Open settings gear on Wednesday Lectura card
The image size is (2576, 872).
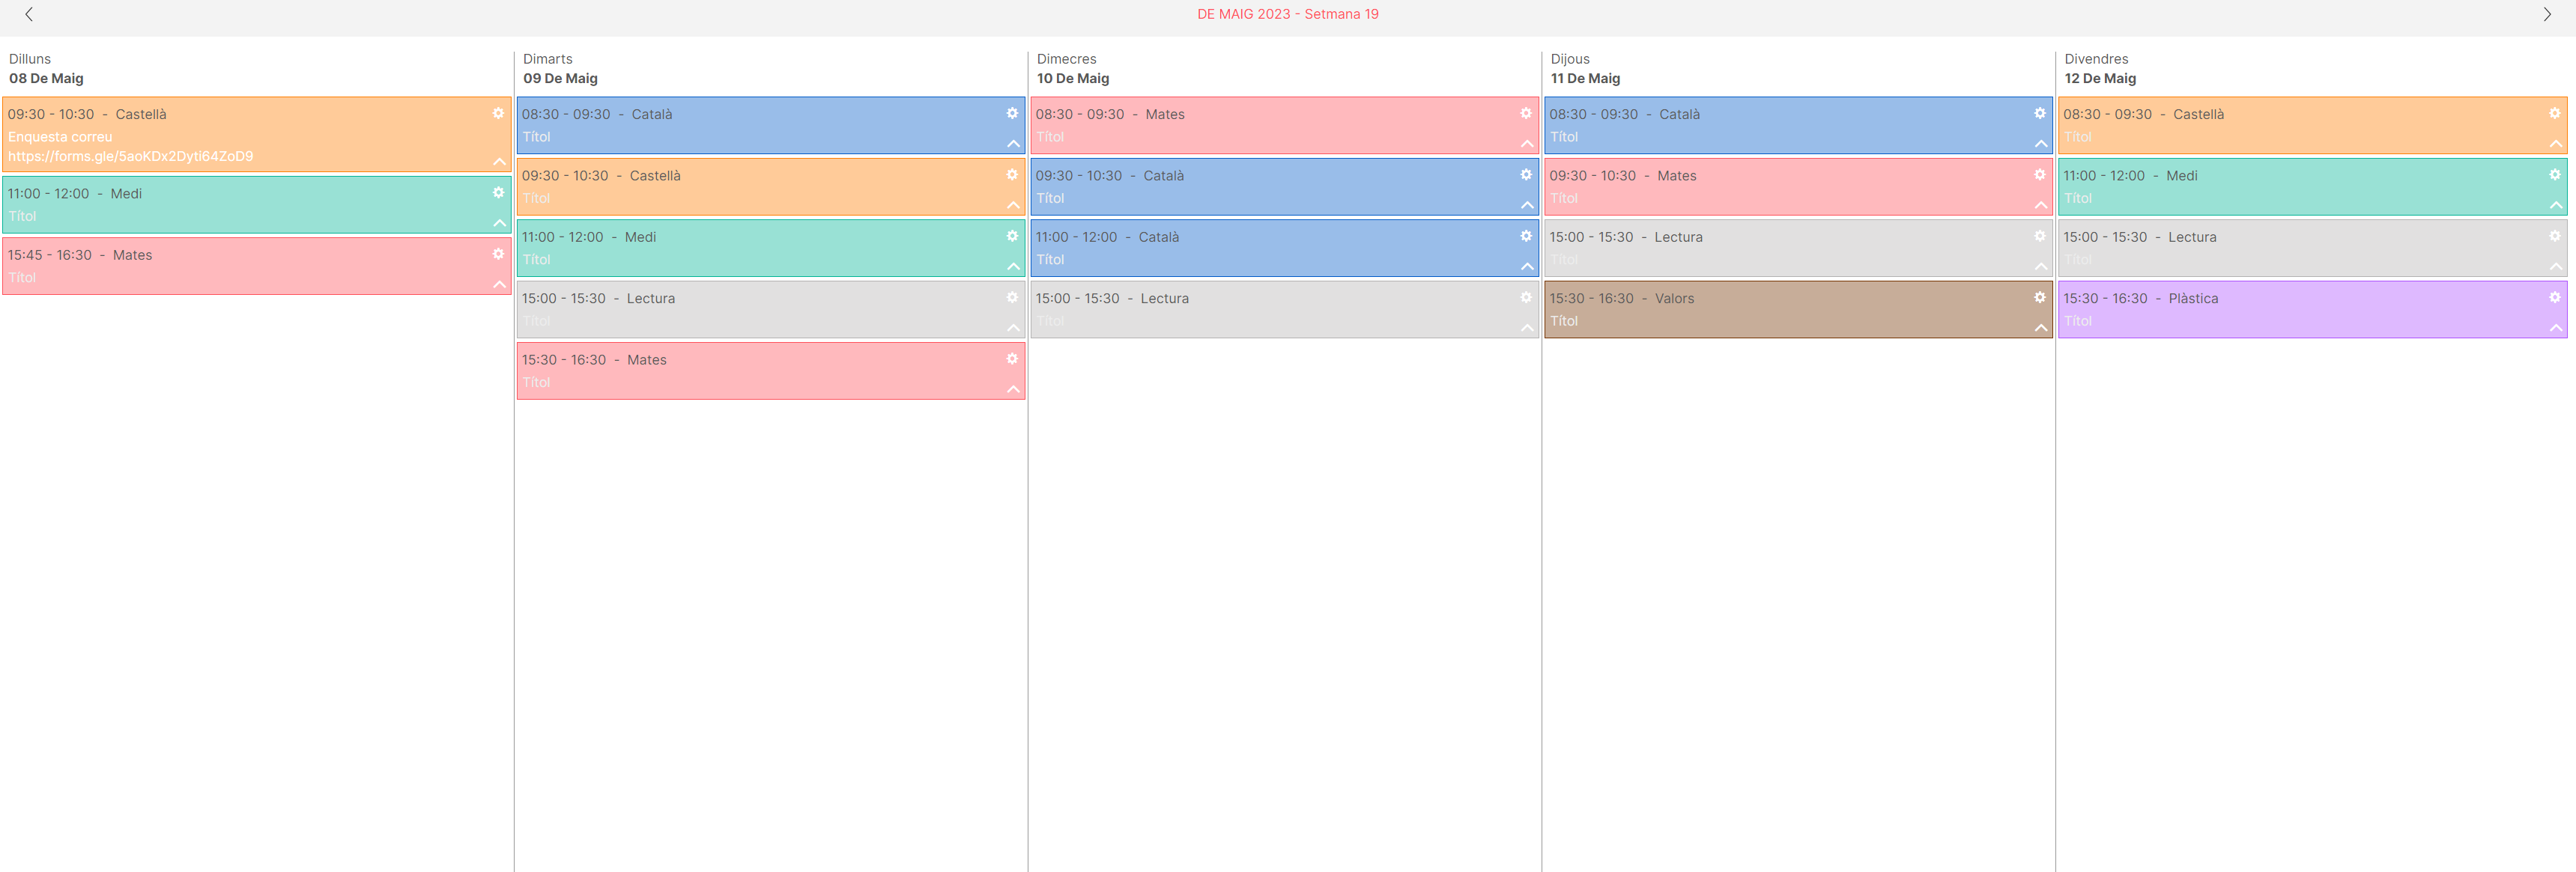1526,296
